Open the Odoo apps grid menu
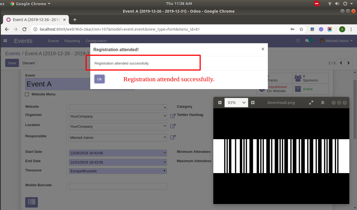The height and width of the screenshot is (210, 357). [x=5, y=41]
